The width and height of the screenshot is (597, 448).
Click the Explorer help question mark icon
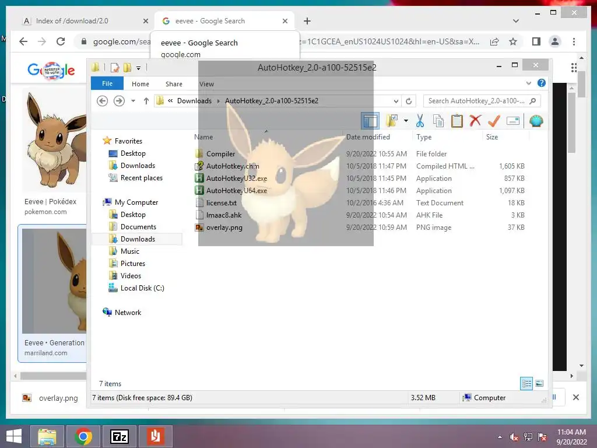coord(542,83)
